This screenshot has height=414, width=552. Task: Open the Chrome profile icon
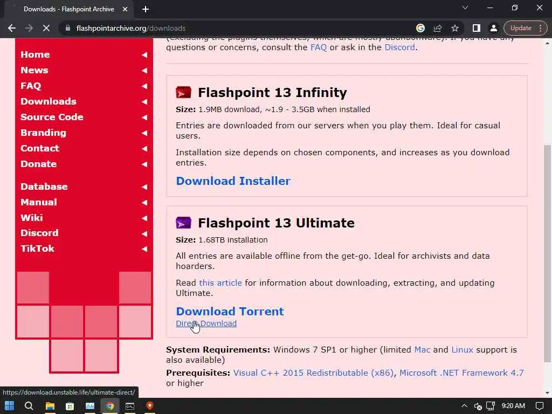[494, 28]
